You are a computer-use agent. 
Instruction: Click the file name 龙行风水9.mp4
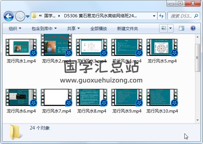127,111
